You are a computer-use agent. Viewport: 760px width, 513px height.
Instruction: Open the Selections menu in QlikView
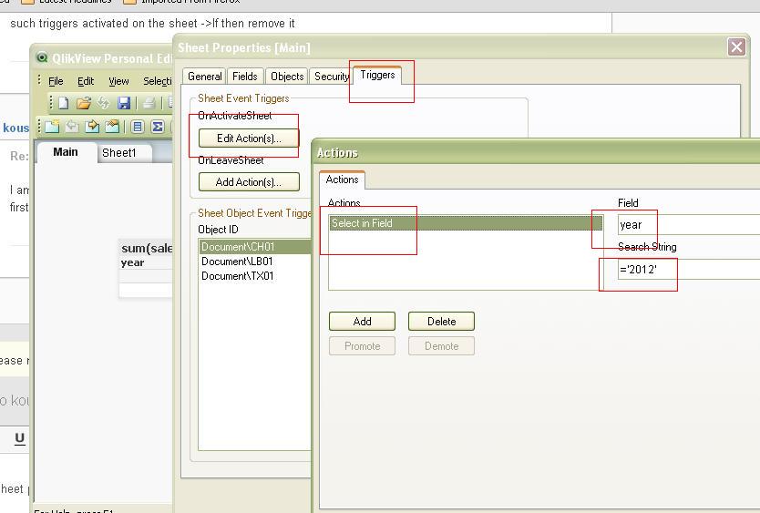pyautogui.click(x=158, y=81)
